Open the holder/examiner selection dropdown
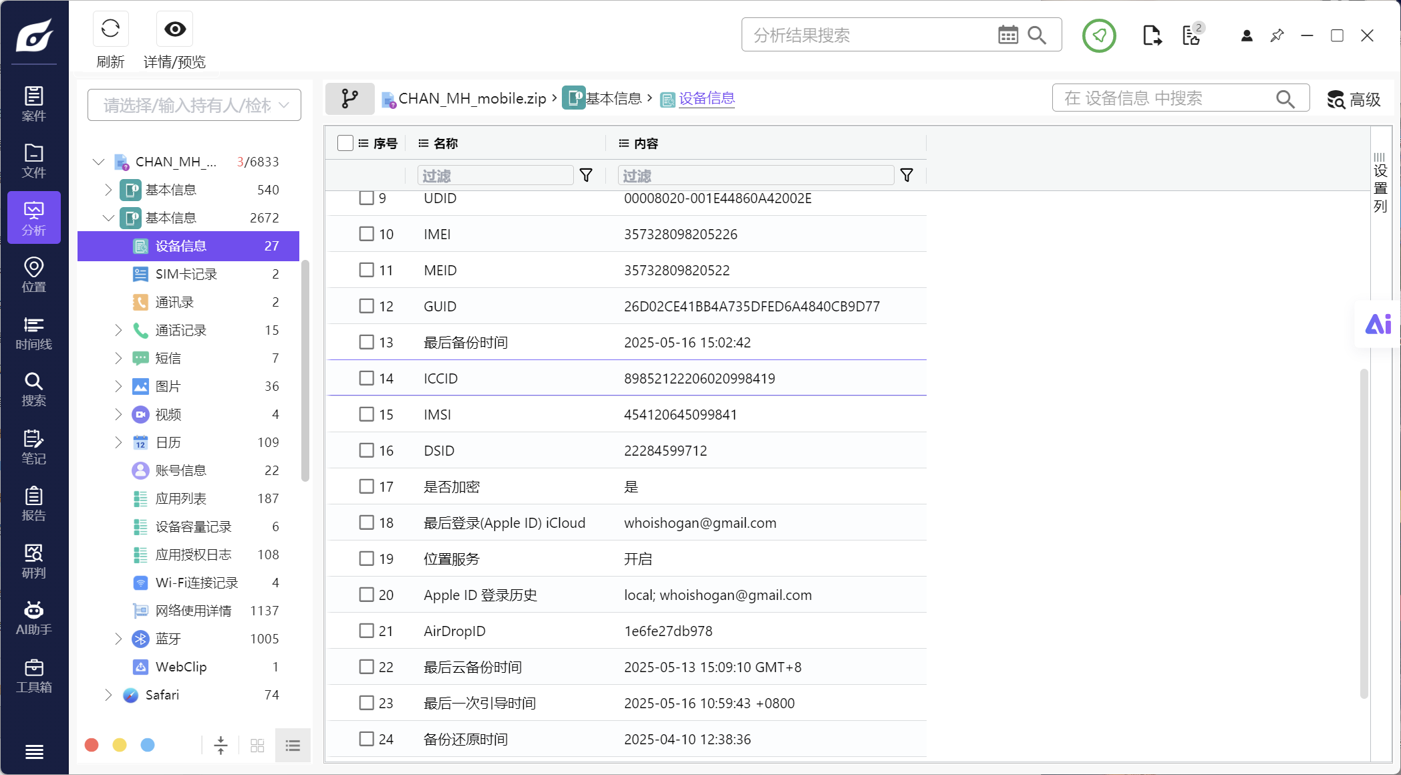Viewport: 1401px width, 775px height. point(194,105)
